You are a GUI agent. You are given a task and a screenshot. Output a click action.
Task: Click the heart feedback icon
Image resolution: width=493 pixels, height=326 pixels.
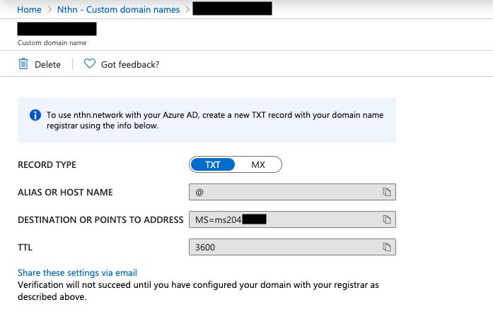(x=89, y=64)
